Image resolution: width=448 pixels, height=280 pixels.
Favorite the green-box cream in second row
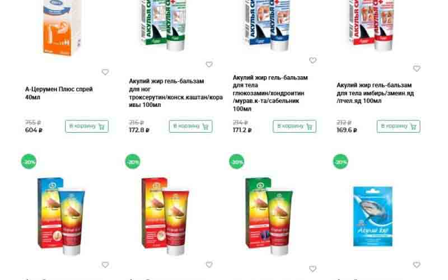coord(313,269)
